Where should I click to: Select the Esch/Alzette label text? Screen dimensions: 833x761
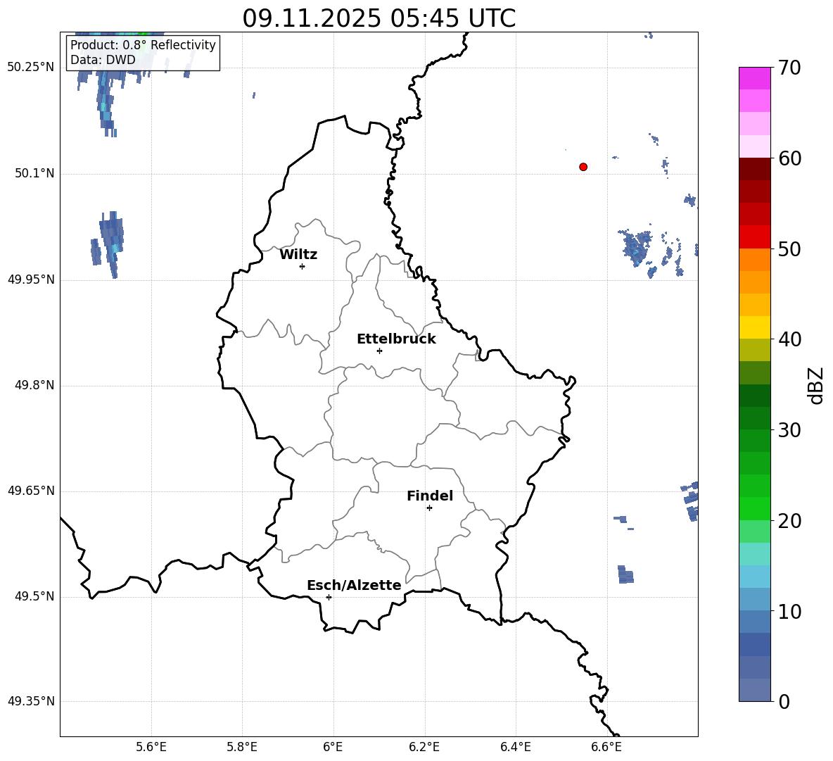pyautogui.click(x=354, y=585)
